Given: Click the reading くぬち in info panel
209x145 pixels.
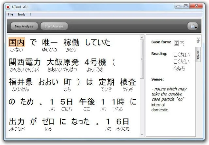Looking at the screenshot, I should pos(179,68).
